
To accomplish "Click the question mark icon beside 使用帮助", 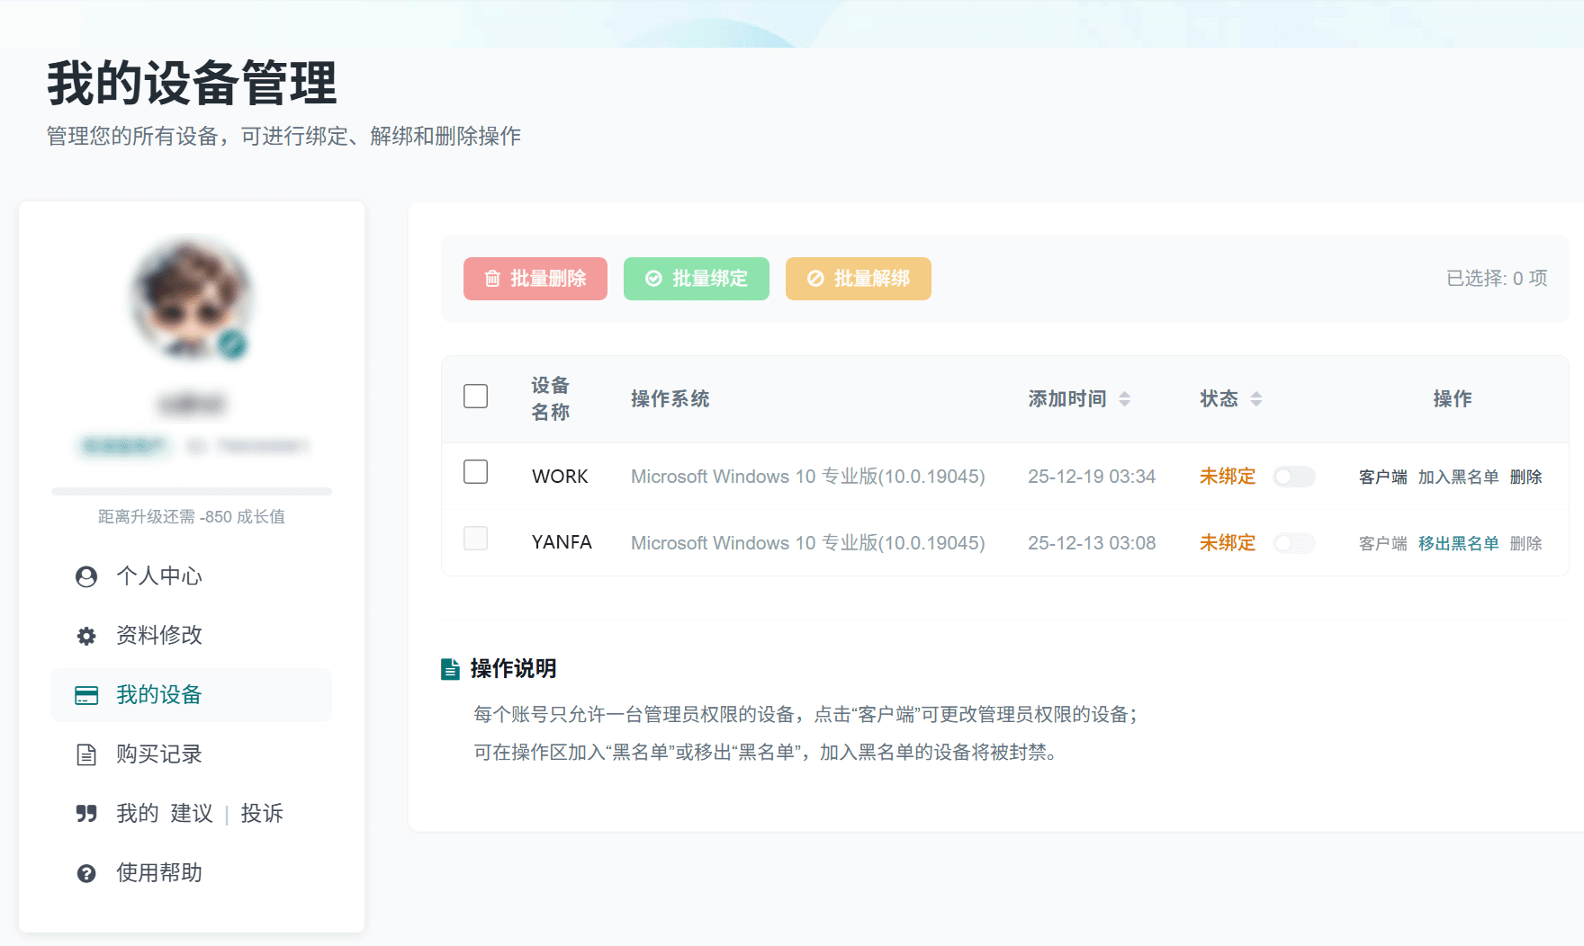I will pyautogui.click(x=86, y=873).
